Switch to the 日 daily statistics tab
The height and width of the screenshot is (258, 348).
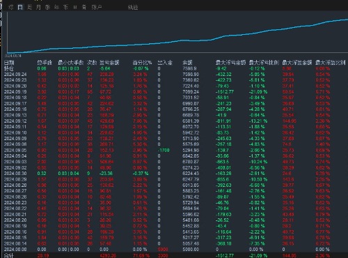click(x=20, y=7)
